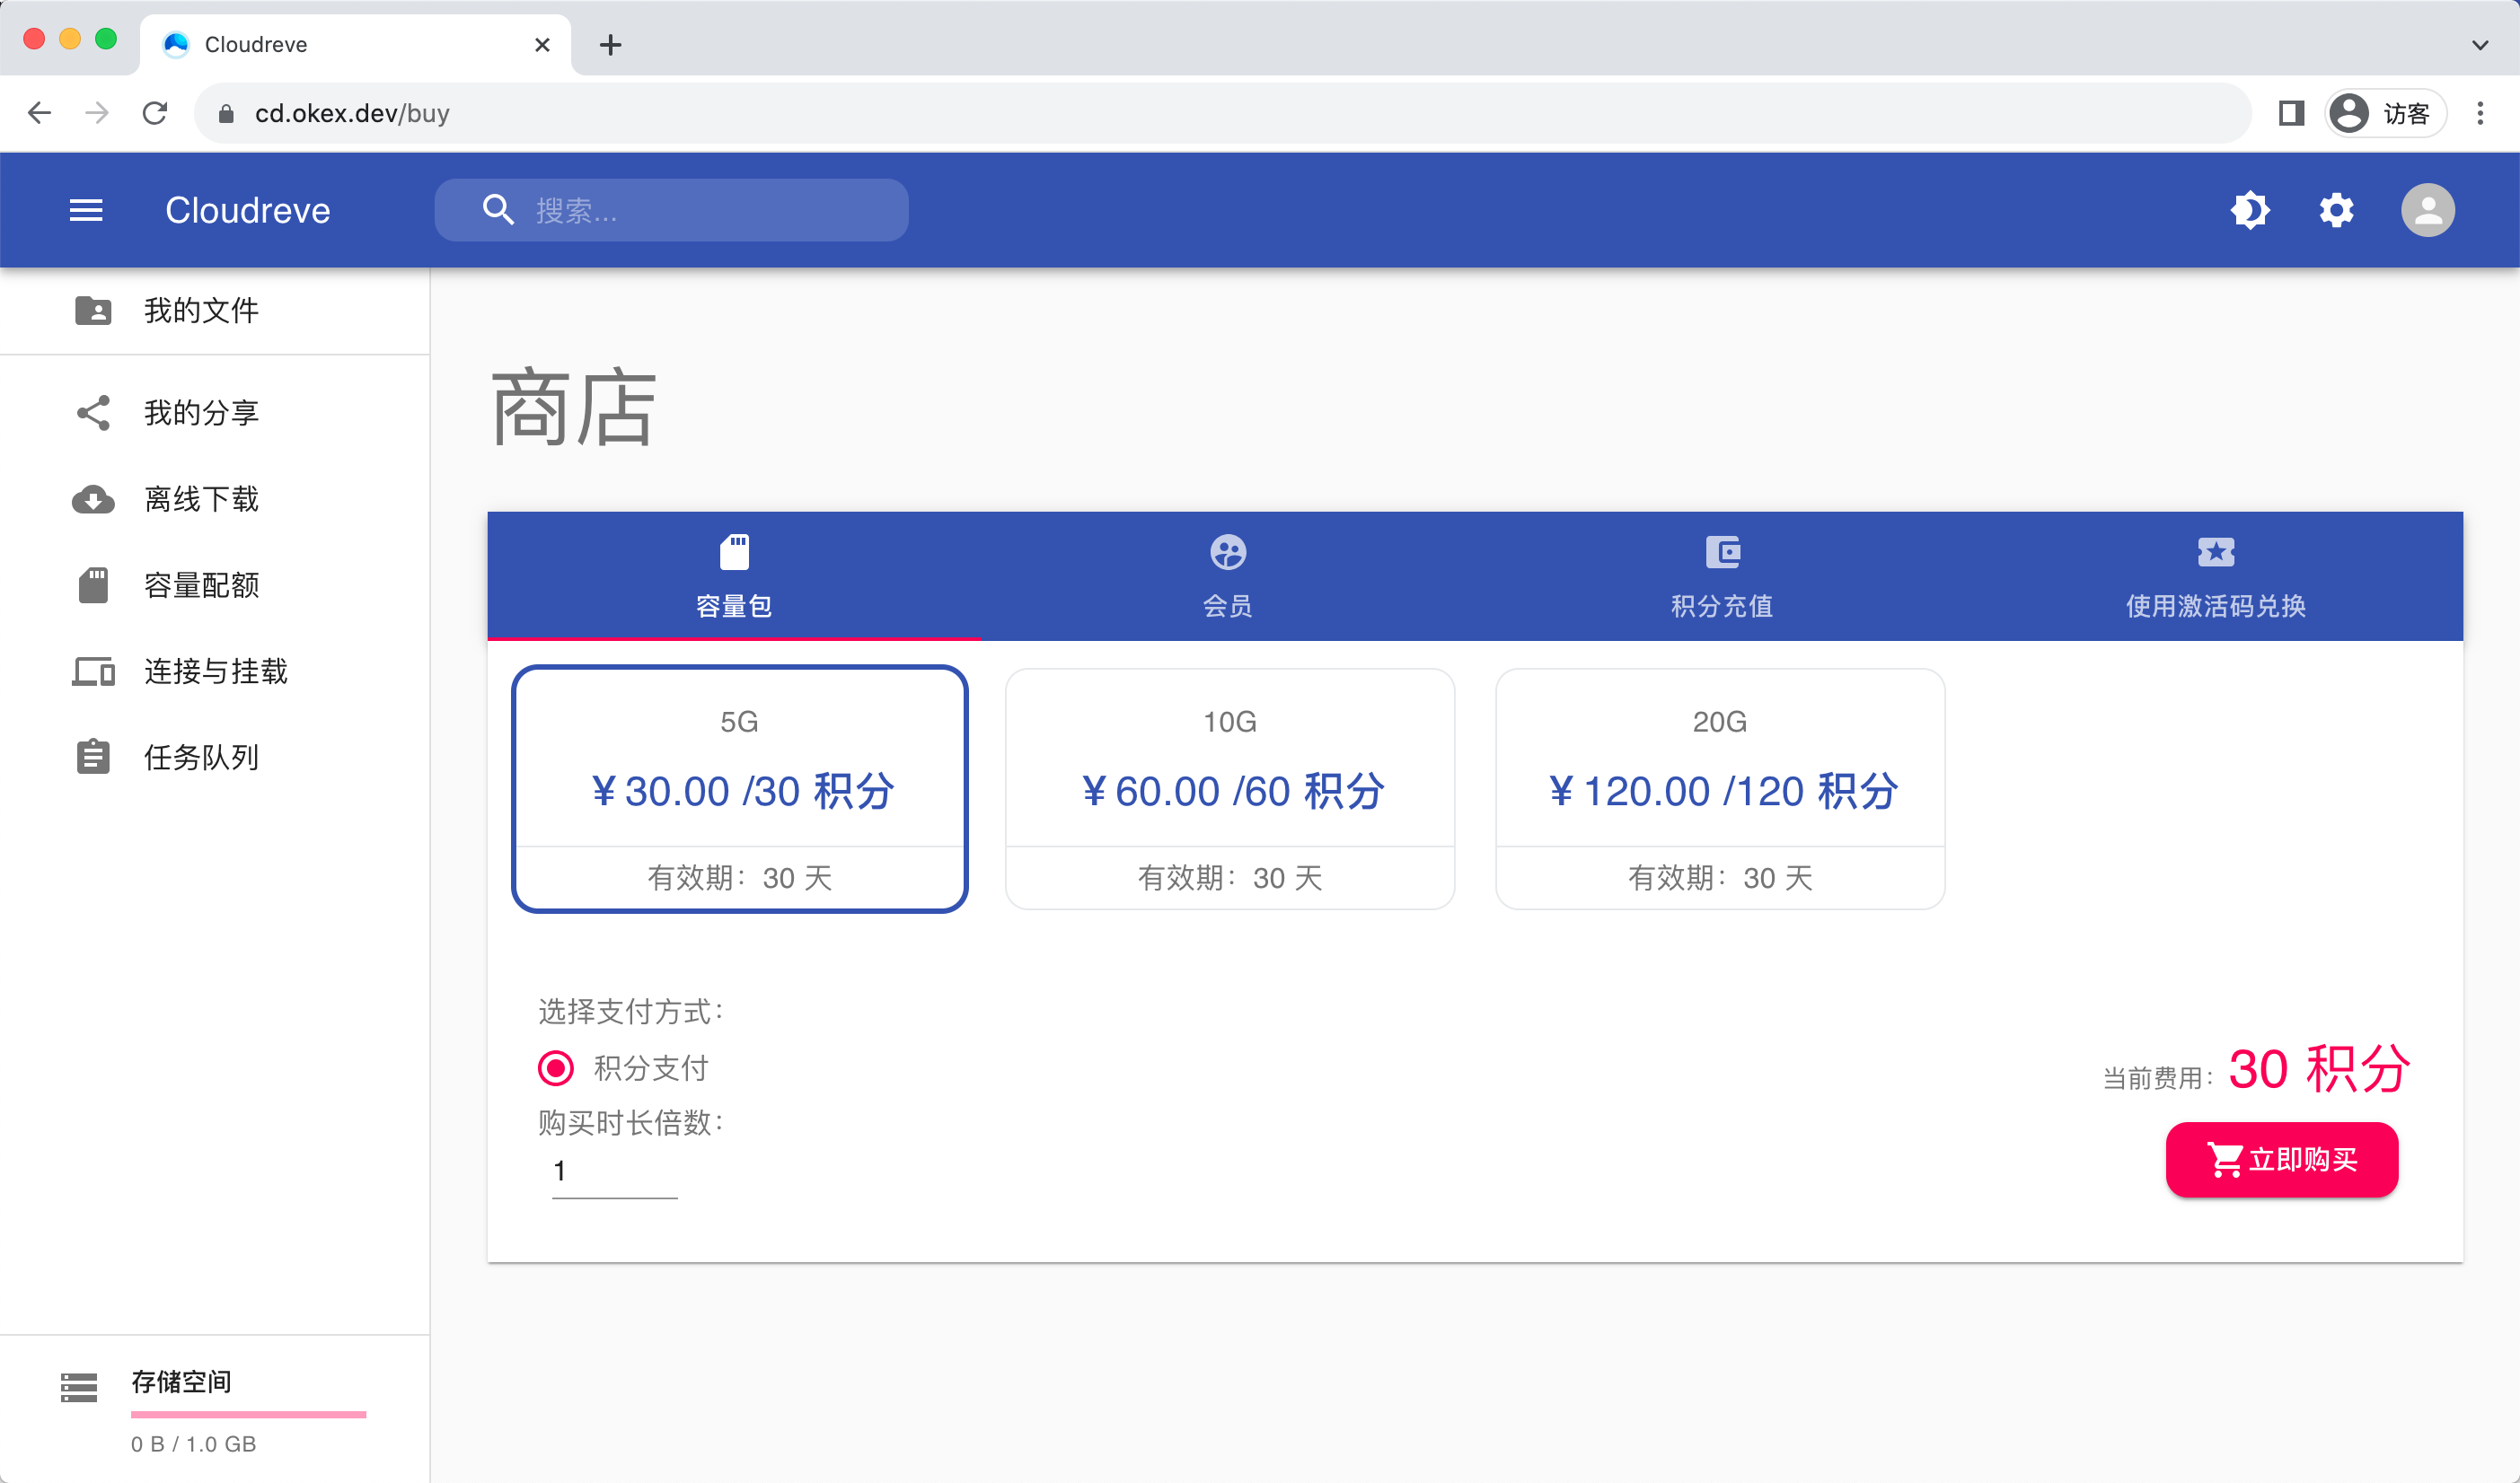Click the storage usage progress bar
The width and height of the screenshot is (2520, 1483).
248,1414
